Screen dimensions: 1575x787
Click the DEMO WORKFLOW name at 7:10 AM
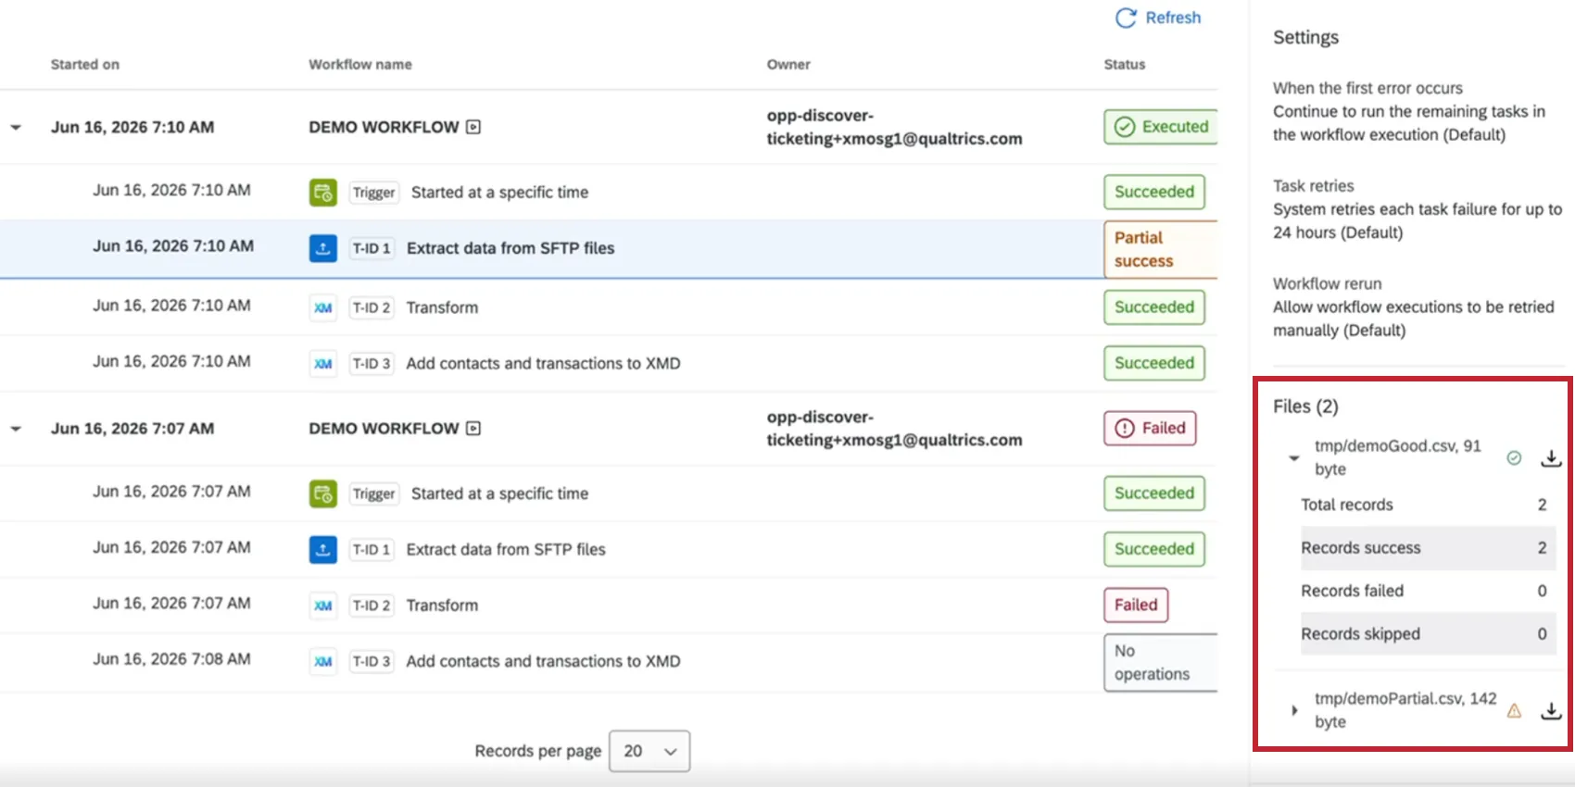(384, 127)
